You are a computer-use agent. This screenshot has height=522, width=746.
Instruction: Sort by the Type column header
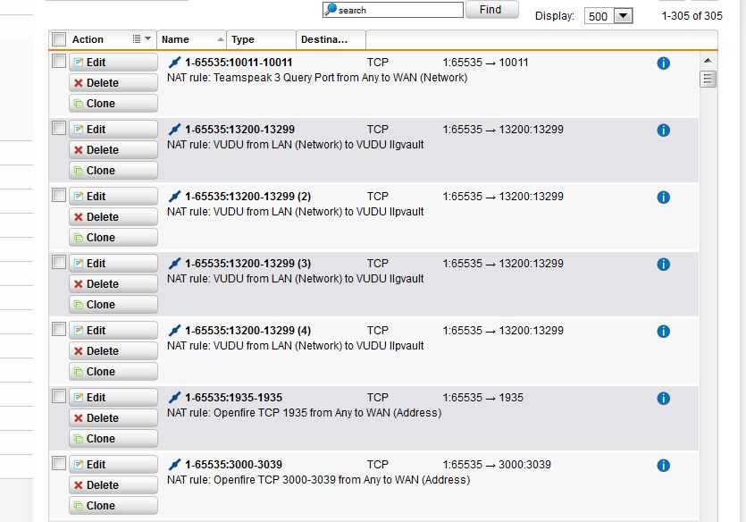click(261, 39)
